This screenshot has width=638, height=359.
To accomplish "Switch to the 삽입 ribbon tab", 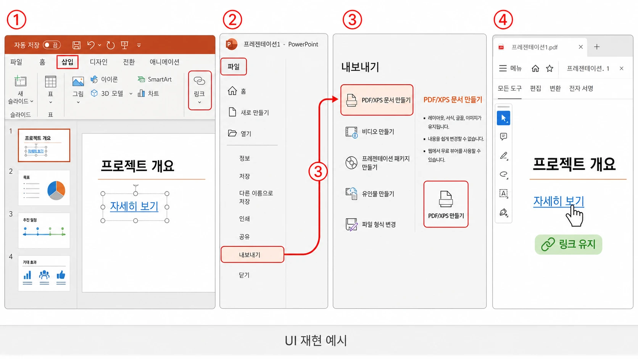I will [68, 62].
